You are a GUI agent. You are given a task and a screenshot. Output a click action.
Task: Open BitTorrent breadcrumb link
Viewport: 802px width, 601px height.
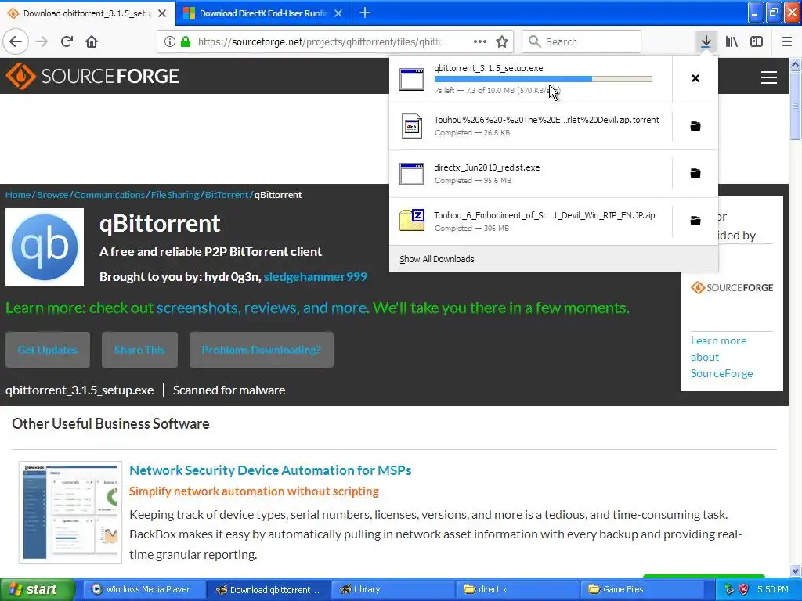point(226,195)
